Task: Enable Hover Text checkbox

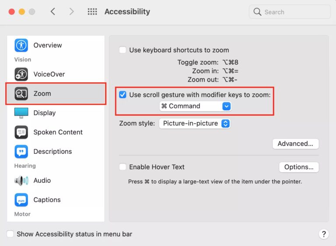Action: 123,167
